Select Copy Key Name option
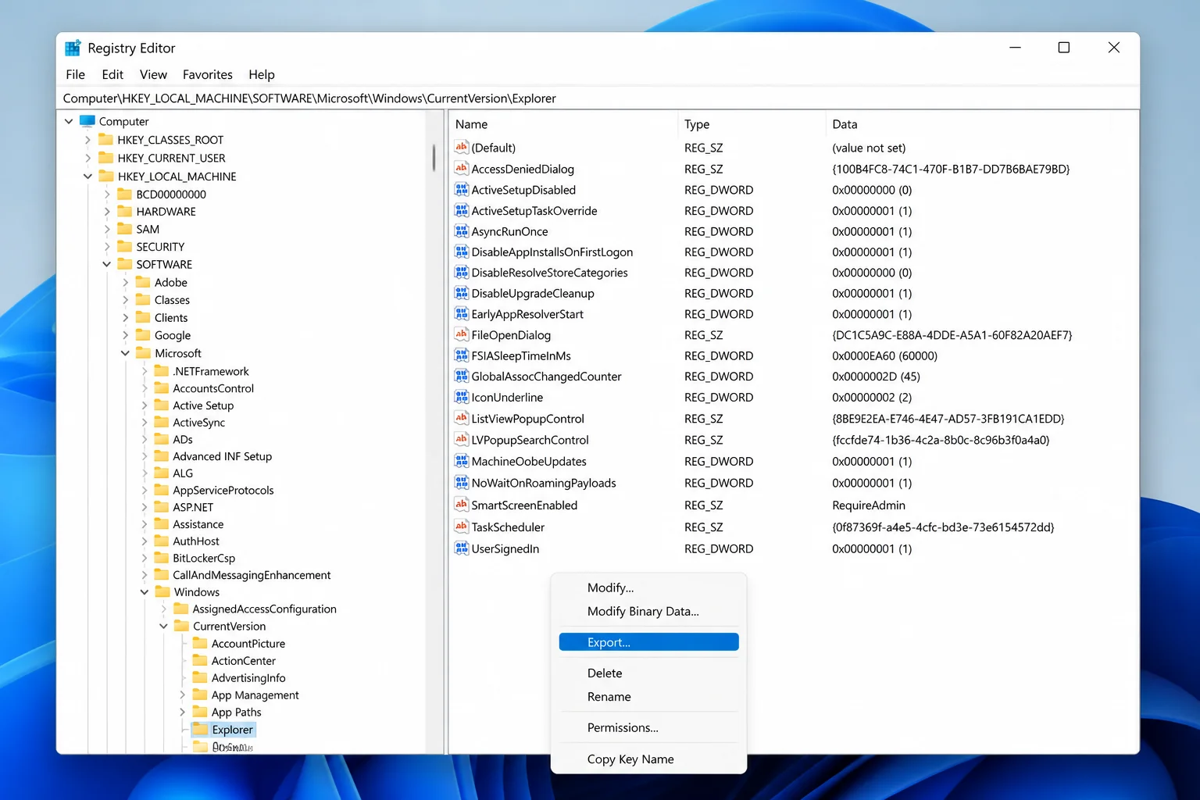1200x800 pixels. [x=649, y=759]
